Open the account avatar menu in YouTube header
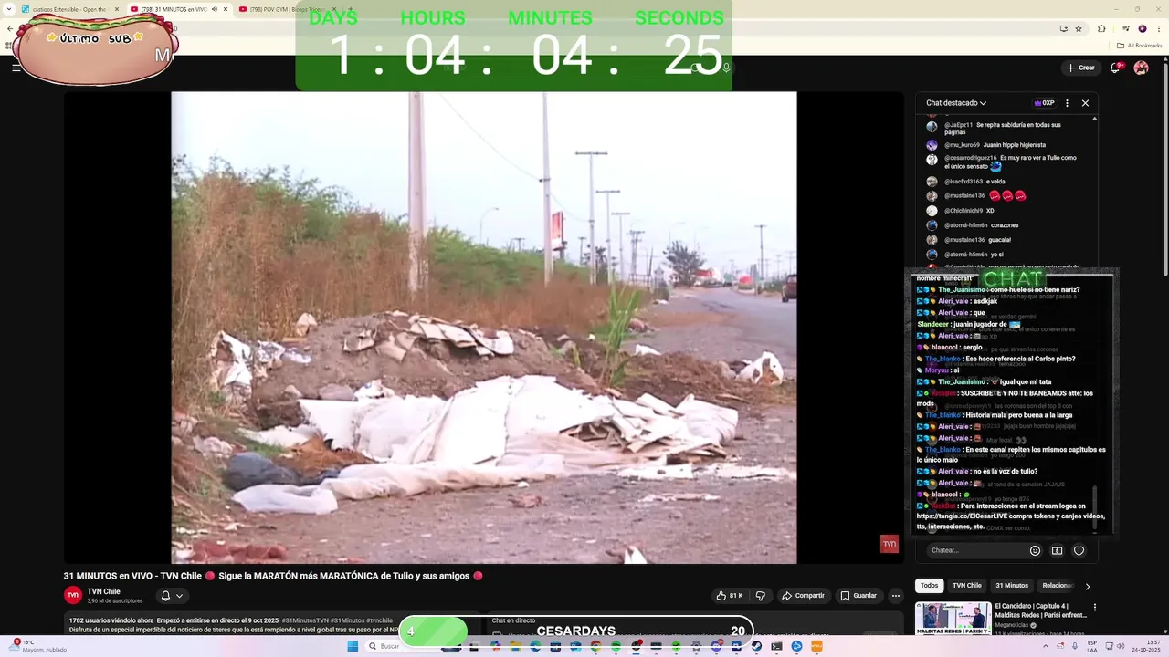Image resolution: width=1169 pixels, height=657 pixels. click(1141, 68)
